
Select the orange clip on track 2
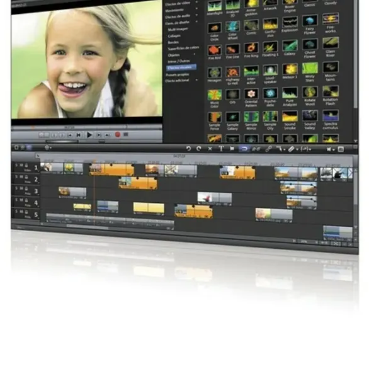point(138,183)
